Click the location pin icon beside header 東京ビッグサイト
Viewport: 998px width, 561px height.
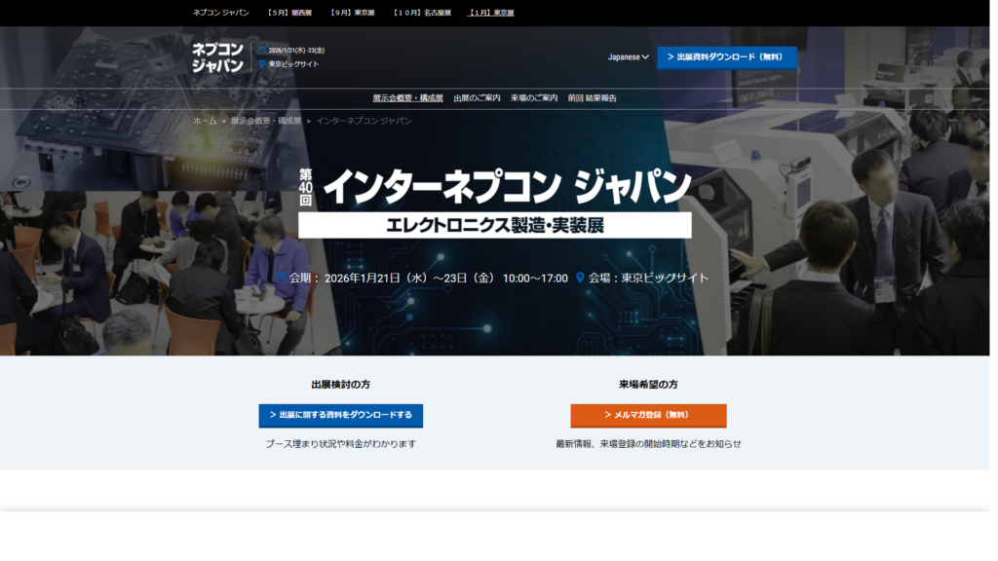pos(261,64)
